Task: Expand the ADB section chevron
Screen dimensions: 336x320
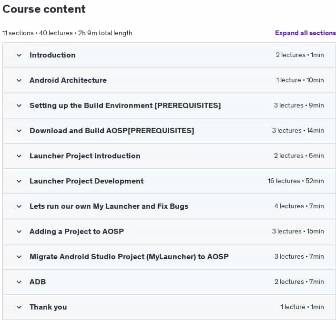Action: pos(19,282)
